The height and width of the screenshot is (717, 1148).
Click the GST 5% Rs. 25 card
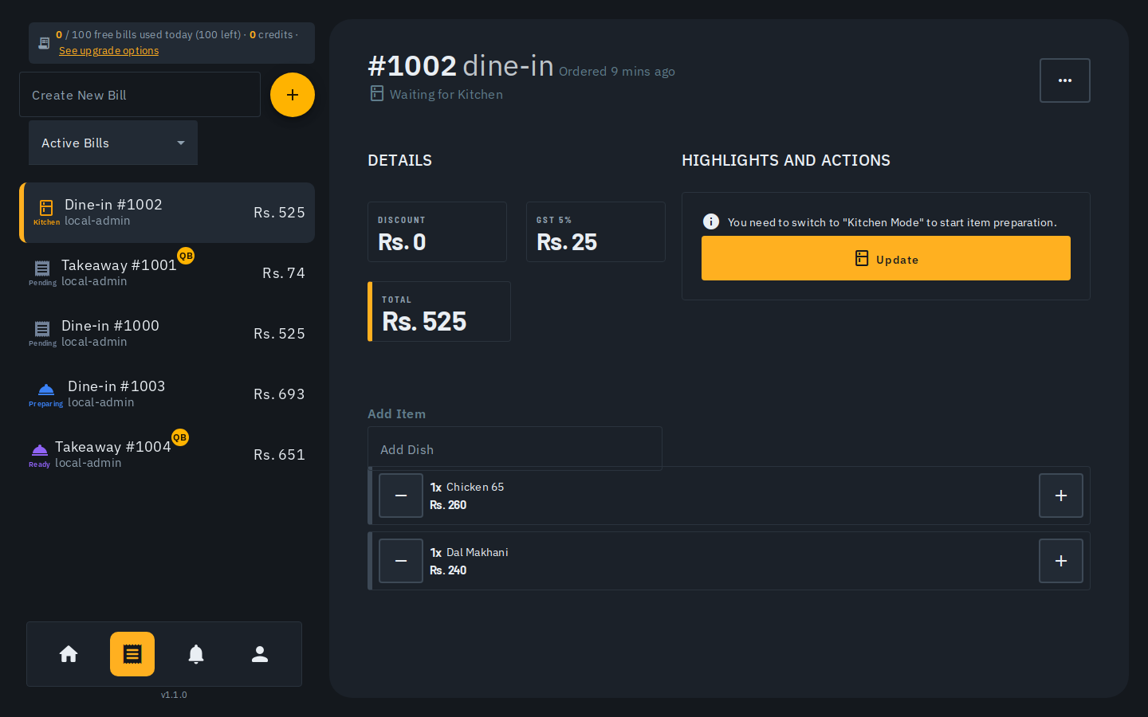pos(596,232)
